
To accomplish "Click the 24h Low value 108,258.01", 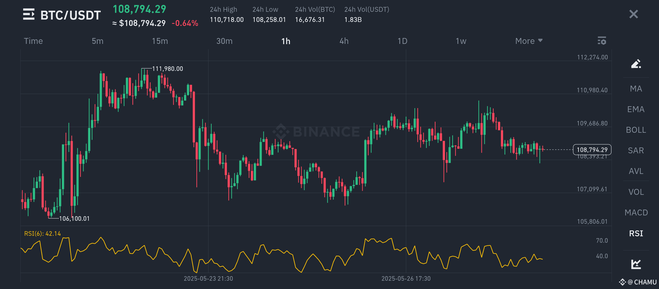I will coord(269,20).
